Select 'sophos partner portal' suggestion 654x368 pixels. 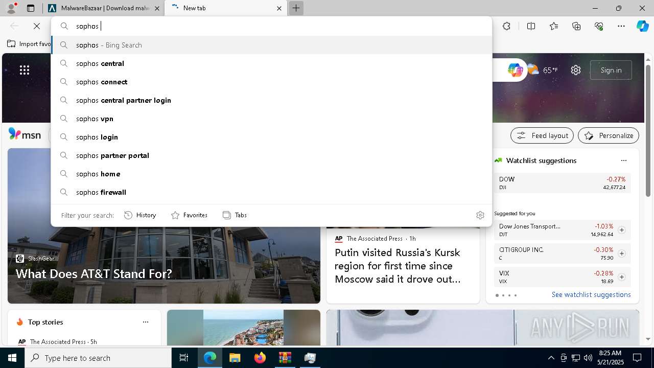[271, 155]
